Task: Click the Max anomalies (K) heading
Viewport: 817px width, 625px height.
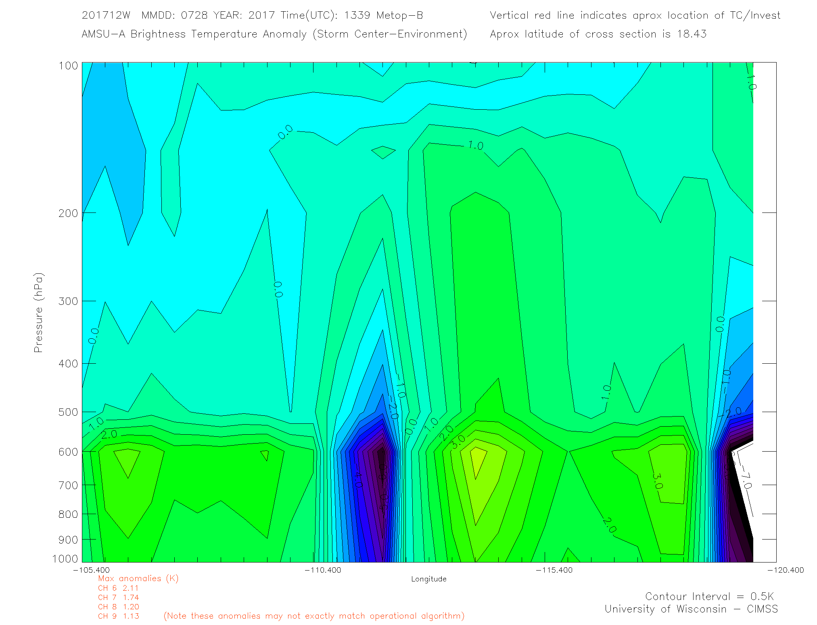Action: tap(138, 578)
